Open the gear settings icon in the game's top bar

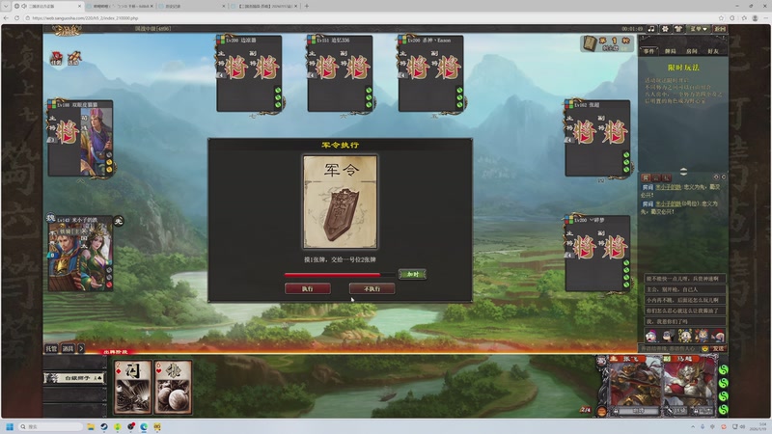point(665,29)
